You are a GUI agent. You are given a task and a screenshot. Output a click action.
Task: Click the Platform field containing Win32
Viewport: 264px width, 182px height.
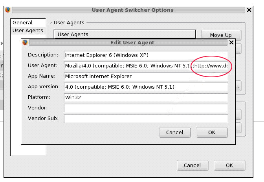[146, 97]
